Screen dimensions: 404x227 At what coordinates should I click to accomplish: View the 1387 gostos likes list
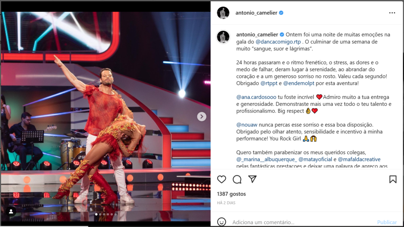tap(231, 194)
